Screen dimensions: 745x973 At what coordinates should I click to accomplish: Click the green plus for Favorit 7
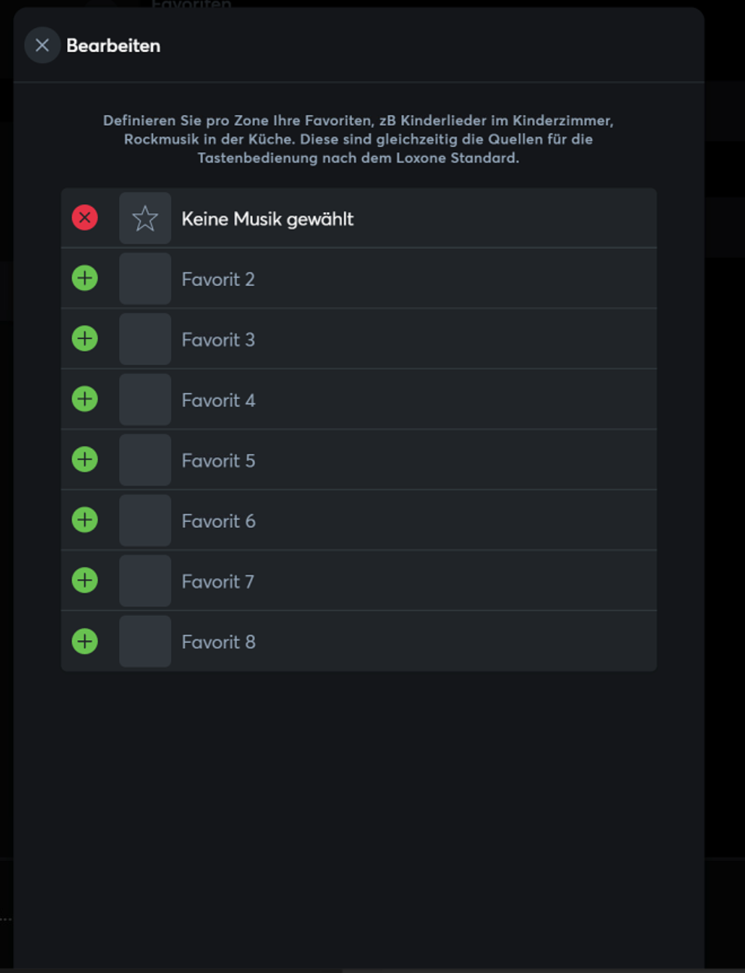click(85, 580)
